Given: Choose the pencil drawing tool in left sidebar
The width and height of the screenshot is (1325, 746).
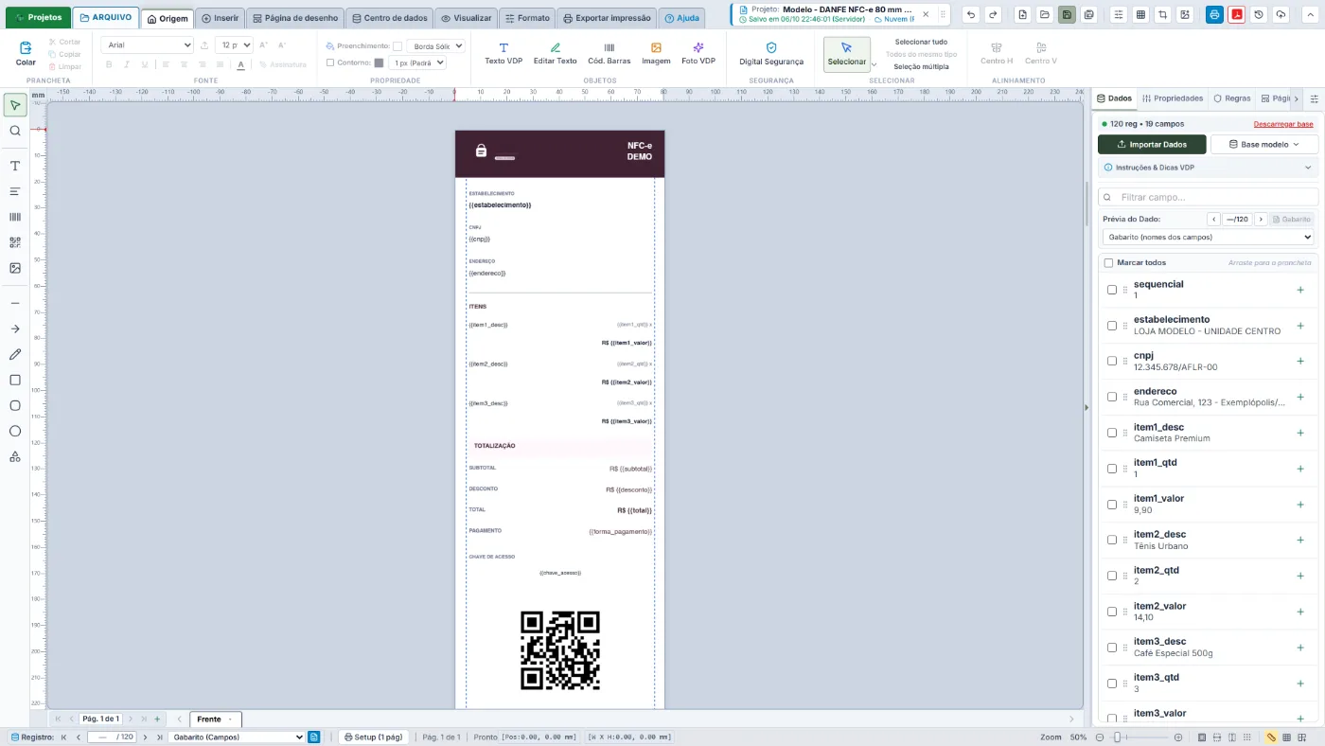Looking at the screenshot, I should [x=15, y=354].
